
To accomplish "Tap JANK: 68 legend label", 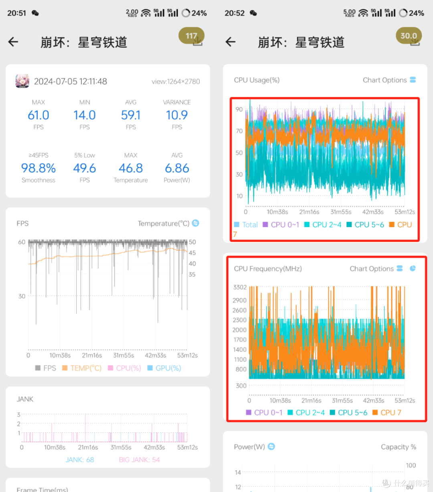I will click(80, 460).
